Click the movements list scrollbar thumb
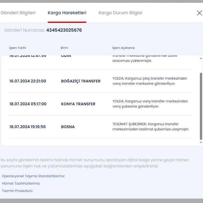Screen dimensions: 203x203 tap(201, 106)
